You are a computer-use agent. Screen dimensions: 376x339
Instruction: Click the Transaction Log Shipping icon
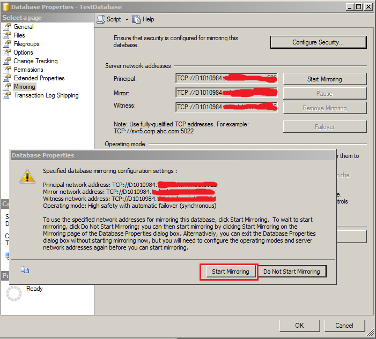(x=6, y=95)
